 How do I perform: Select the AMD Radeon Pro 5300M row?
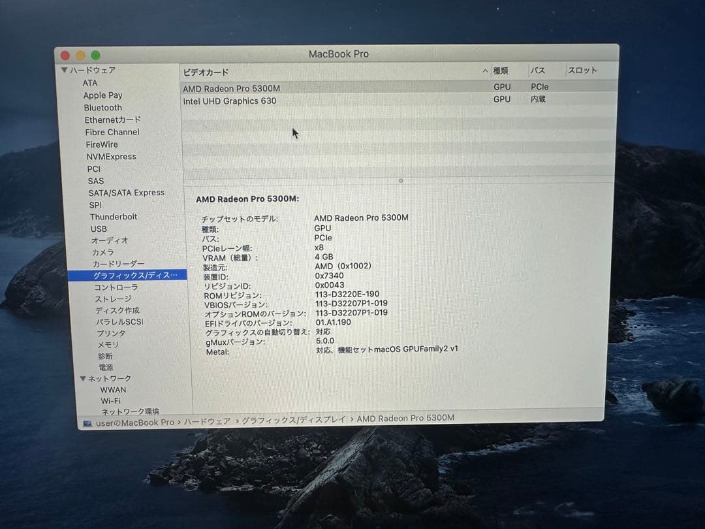[232, 88]
